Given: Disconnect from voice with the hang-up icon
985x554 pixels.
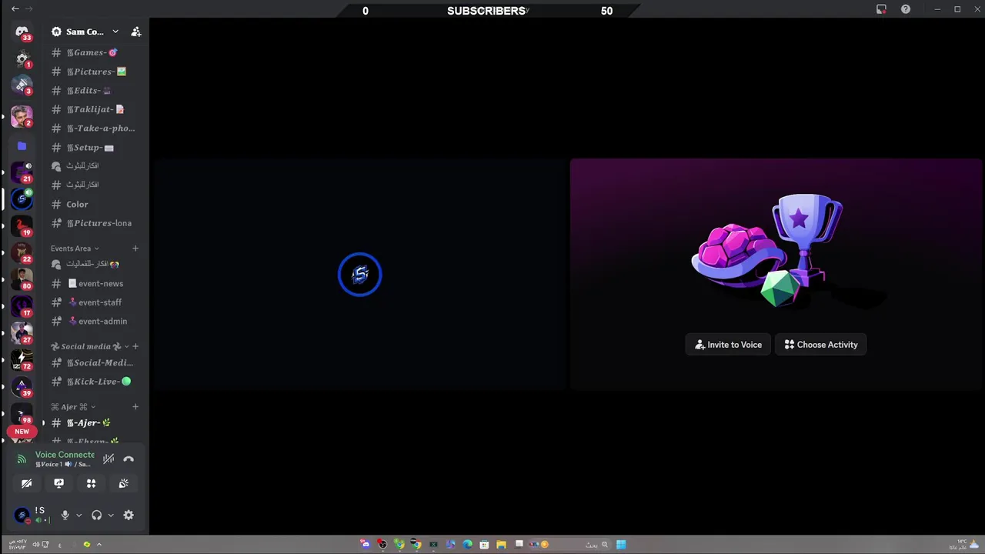Looking at the screenshot, I should pos(129,459).
